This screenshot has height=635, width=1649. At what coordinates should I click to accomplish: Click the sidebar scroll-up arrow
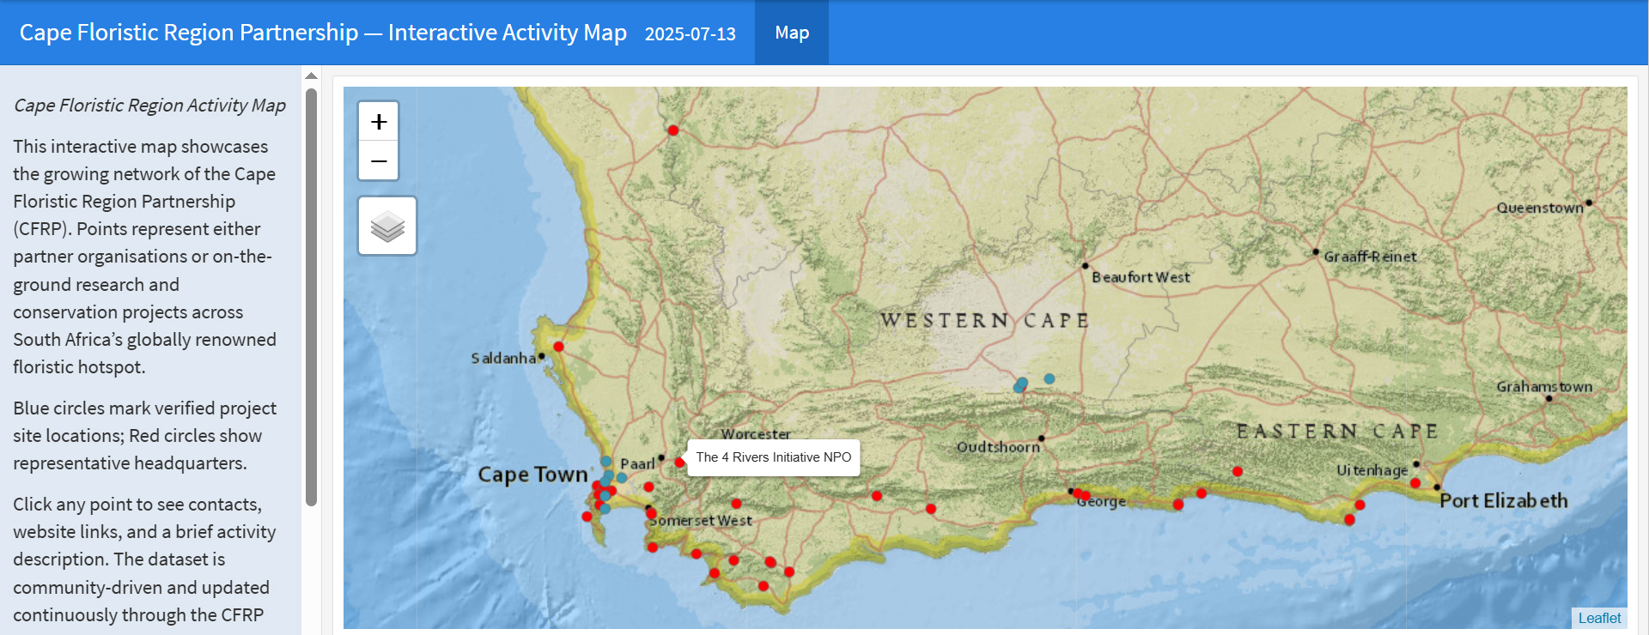coord(311,76)
